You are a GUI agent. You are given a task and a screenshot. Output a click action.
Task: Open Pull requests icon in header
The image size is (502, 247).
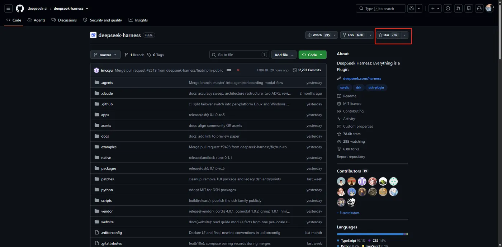[458, 8]
